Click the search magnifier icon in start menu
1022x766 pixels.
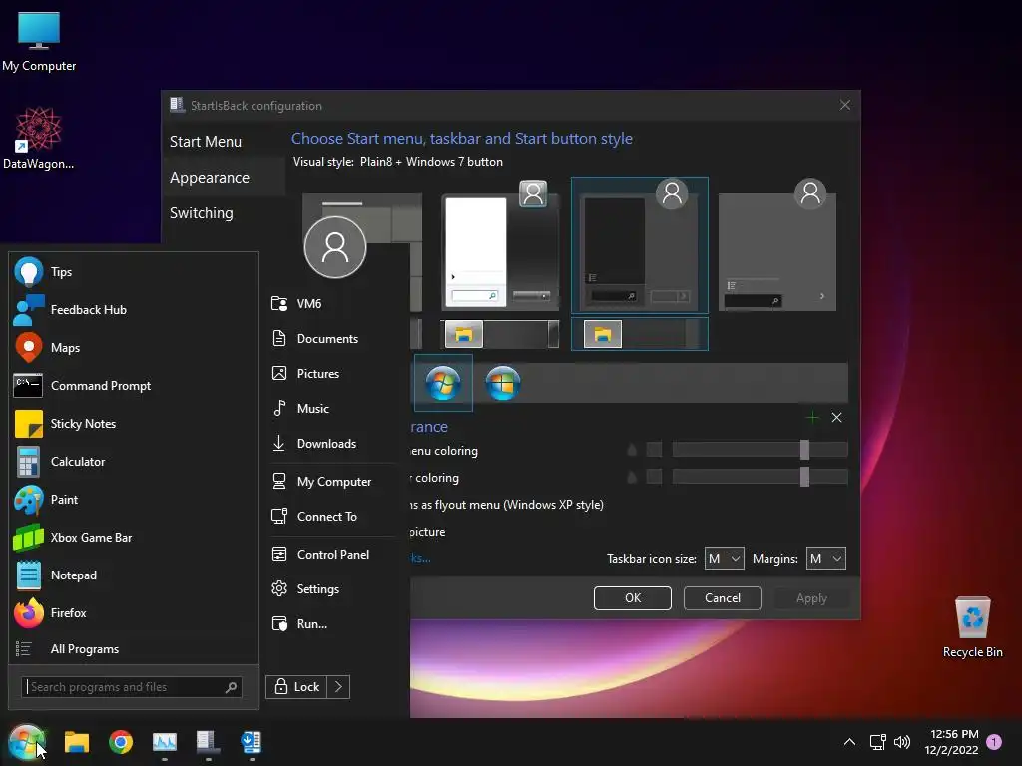[231, 687]
